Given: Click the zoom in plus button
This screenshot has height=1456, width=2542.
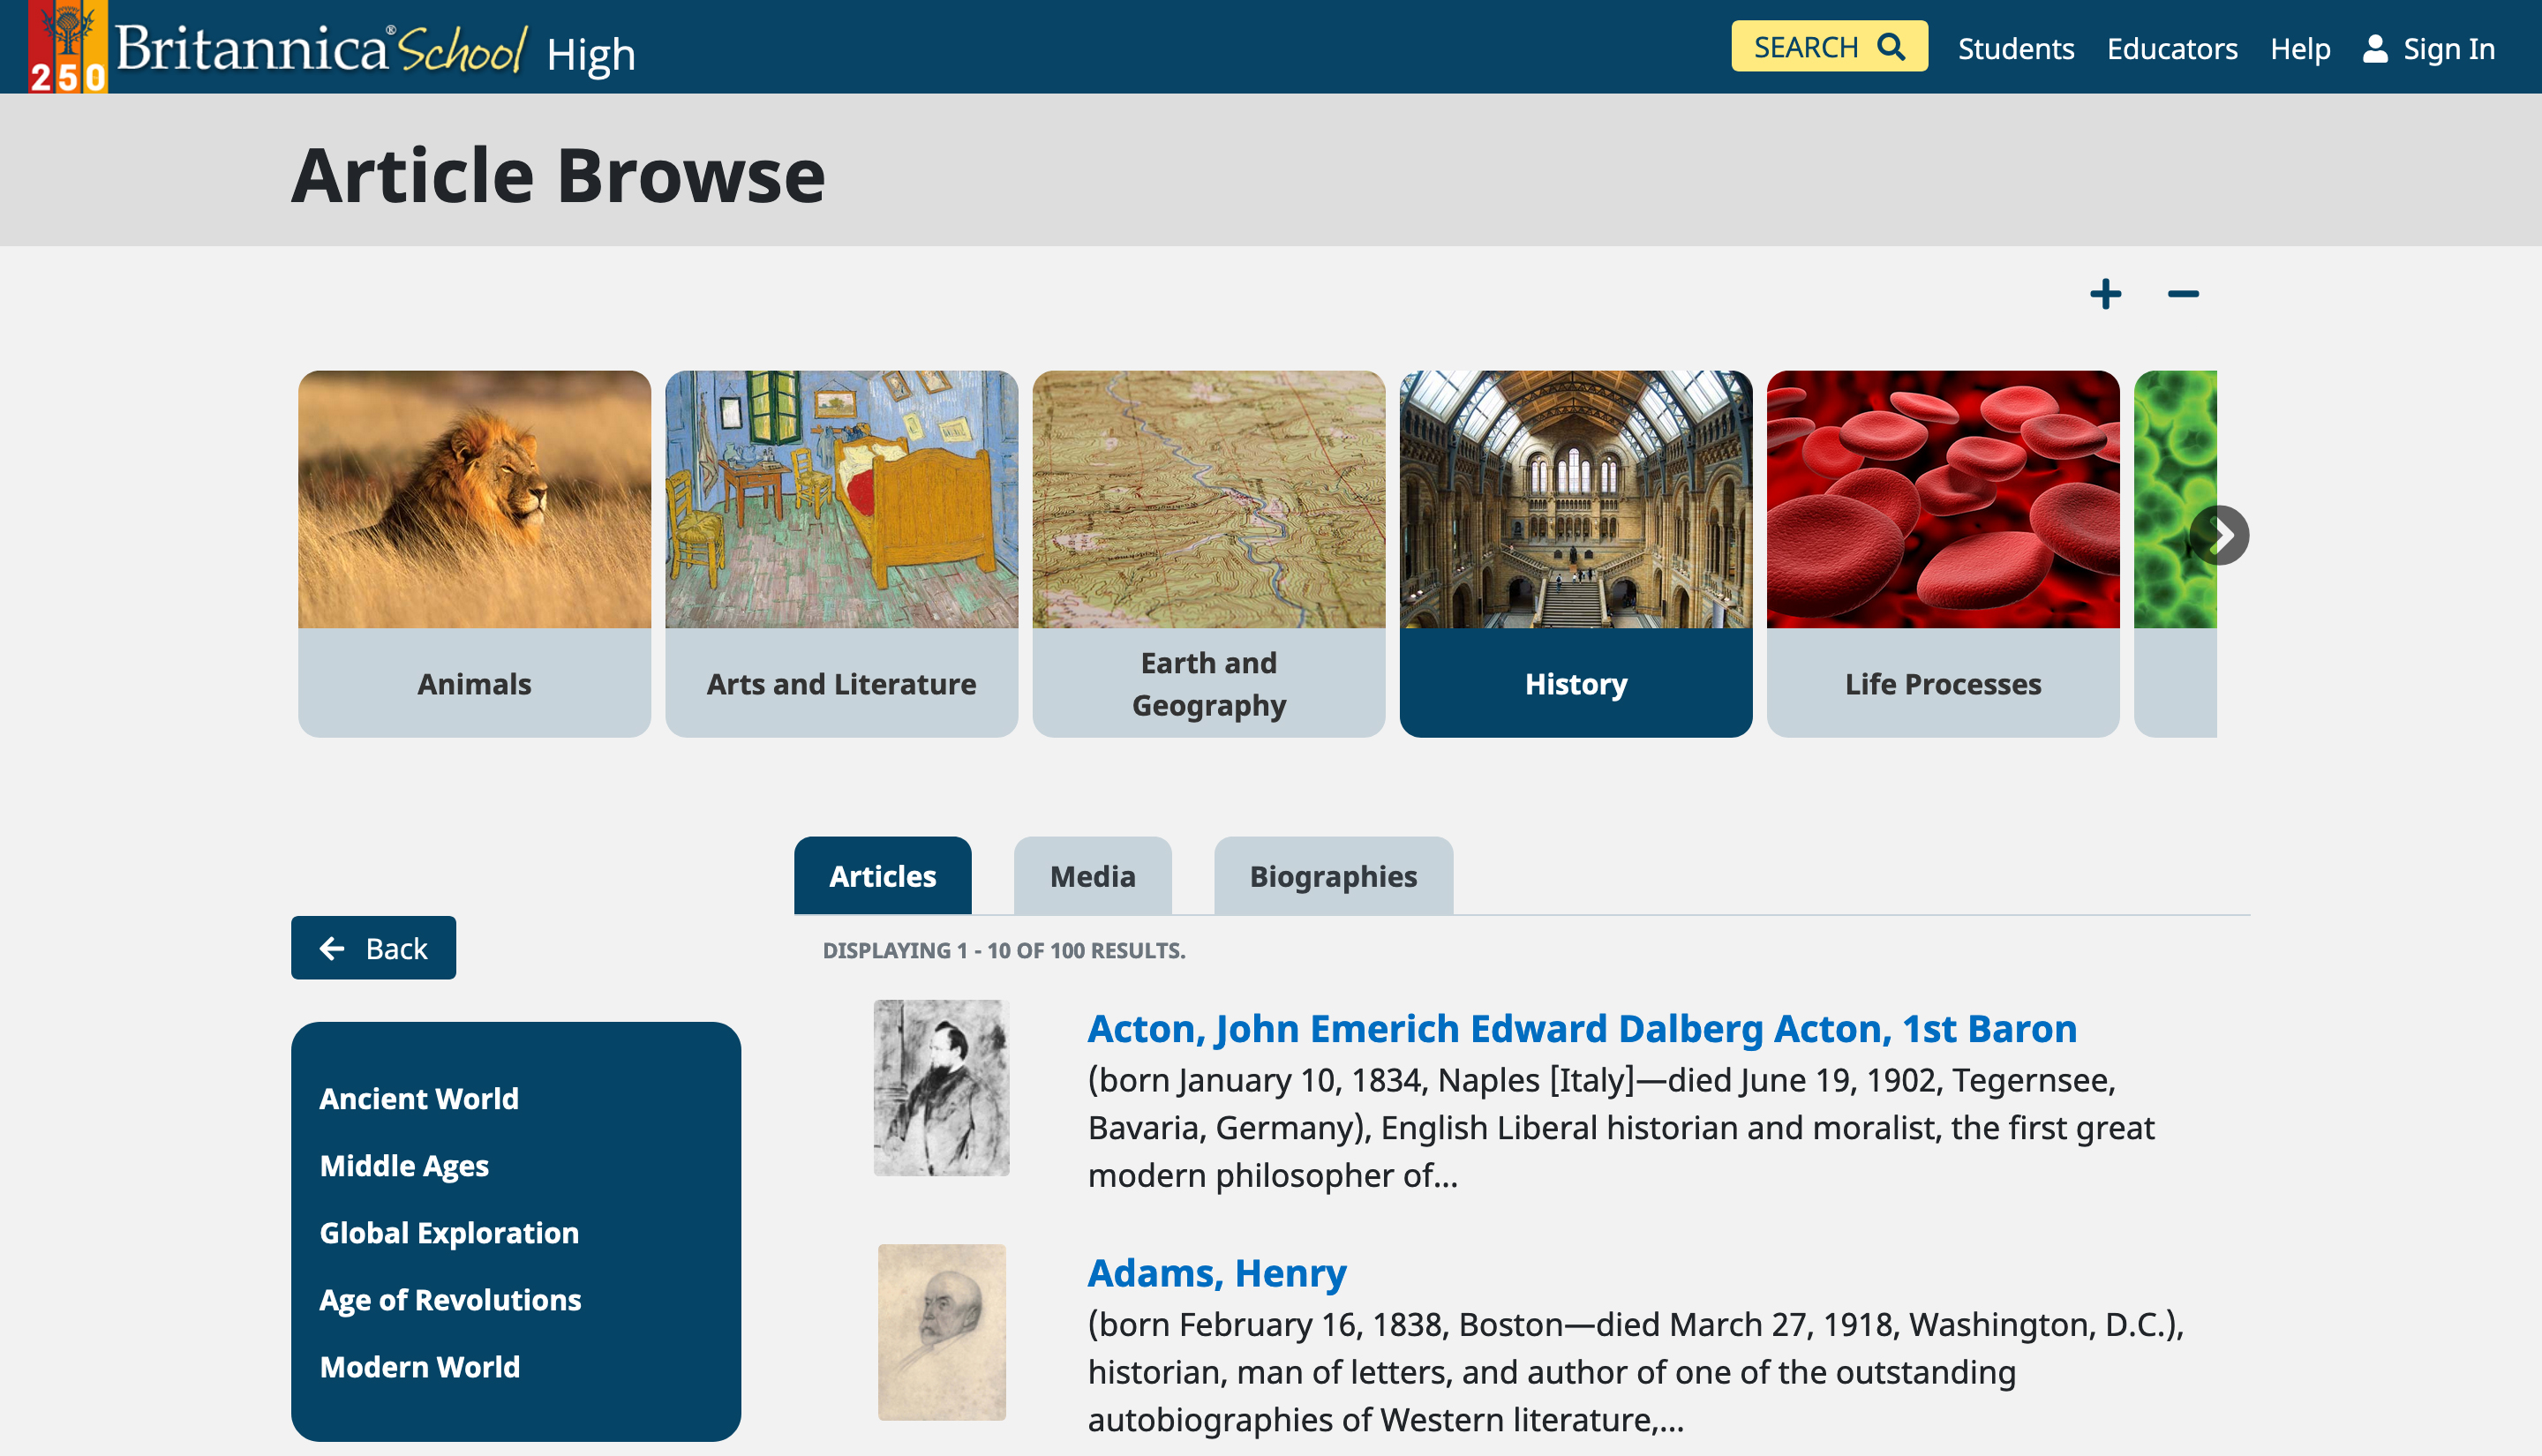Looking at the screenshot, I should tap(2105, 293).
